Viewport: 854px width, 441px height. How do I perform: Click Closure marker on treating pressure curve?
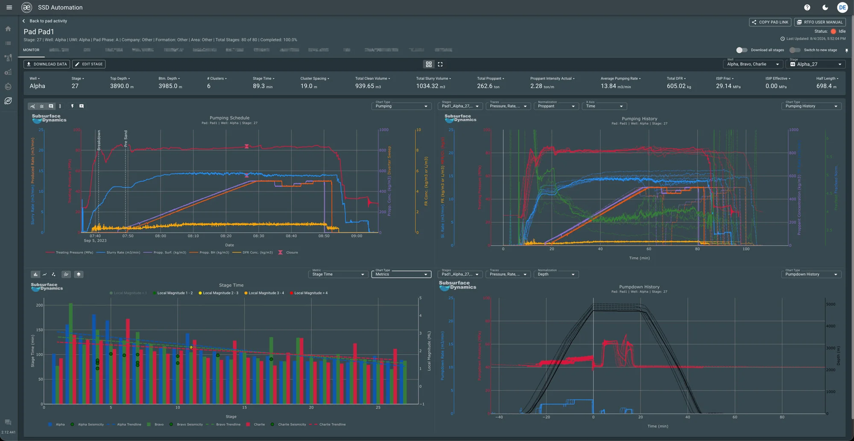246,146
